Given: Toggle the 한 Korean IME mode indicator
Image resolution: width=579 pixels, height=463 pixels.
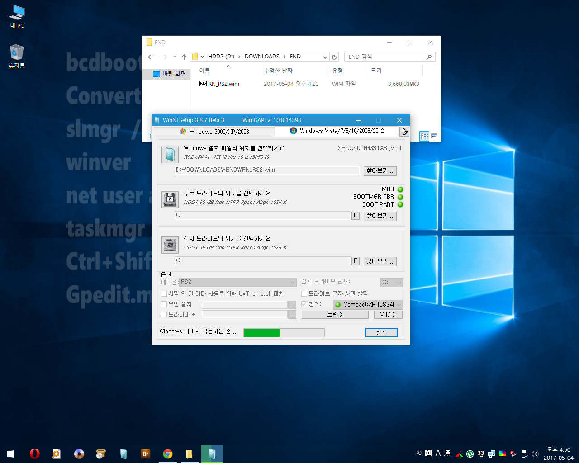Looking at the screenshot, I should point(428,453).
